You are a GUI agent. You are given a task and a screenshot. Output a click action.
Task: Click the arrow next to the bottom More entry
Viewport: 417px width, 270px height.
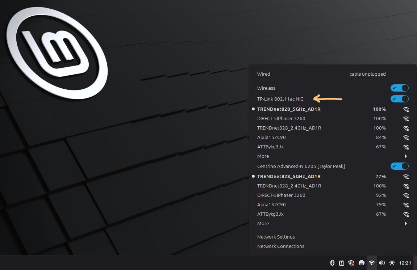click(x=406, y=224)
